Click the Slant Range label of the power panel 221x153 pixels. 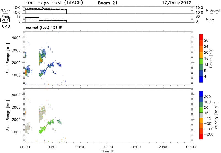coord(8,58)
